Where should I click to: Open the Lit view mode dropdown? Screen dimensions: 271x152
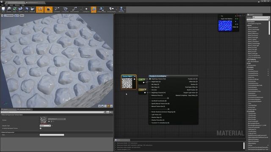point(17,16)
